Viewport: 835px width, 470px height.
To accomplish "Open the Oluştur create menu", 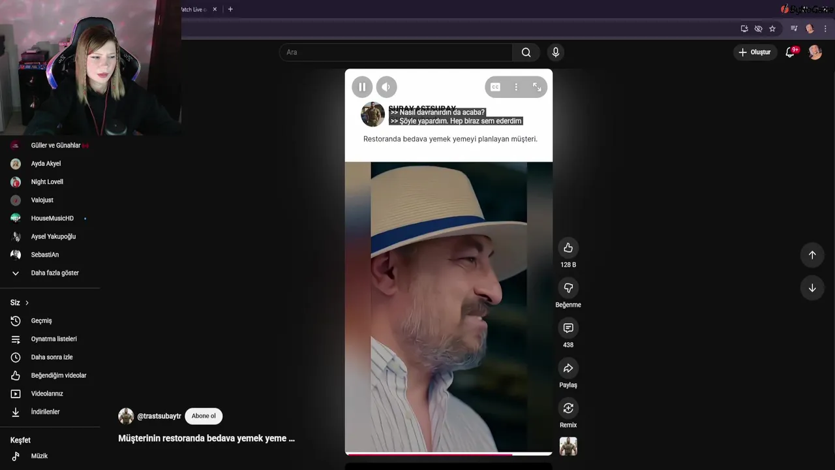I will click(755, 52).
